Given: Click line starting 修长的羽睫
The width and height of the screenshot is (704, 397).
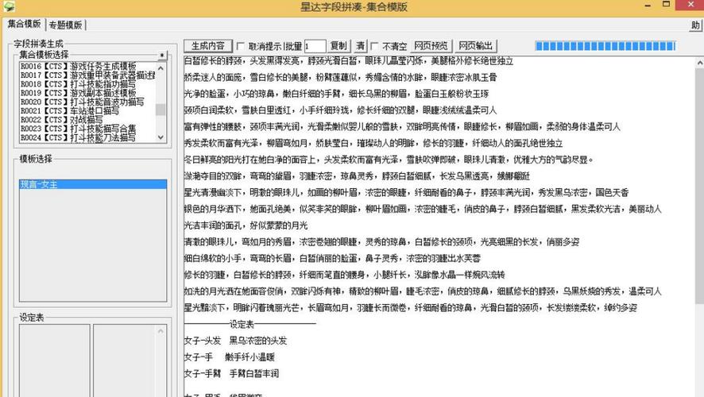Looking at the screenshot, I should coord(344,275).
